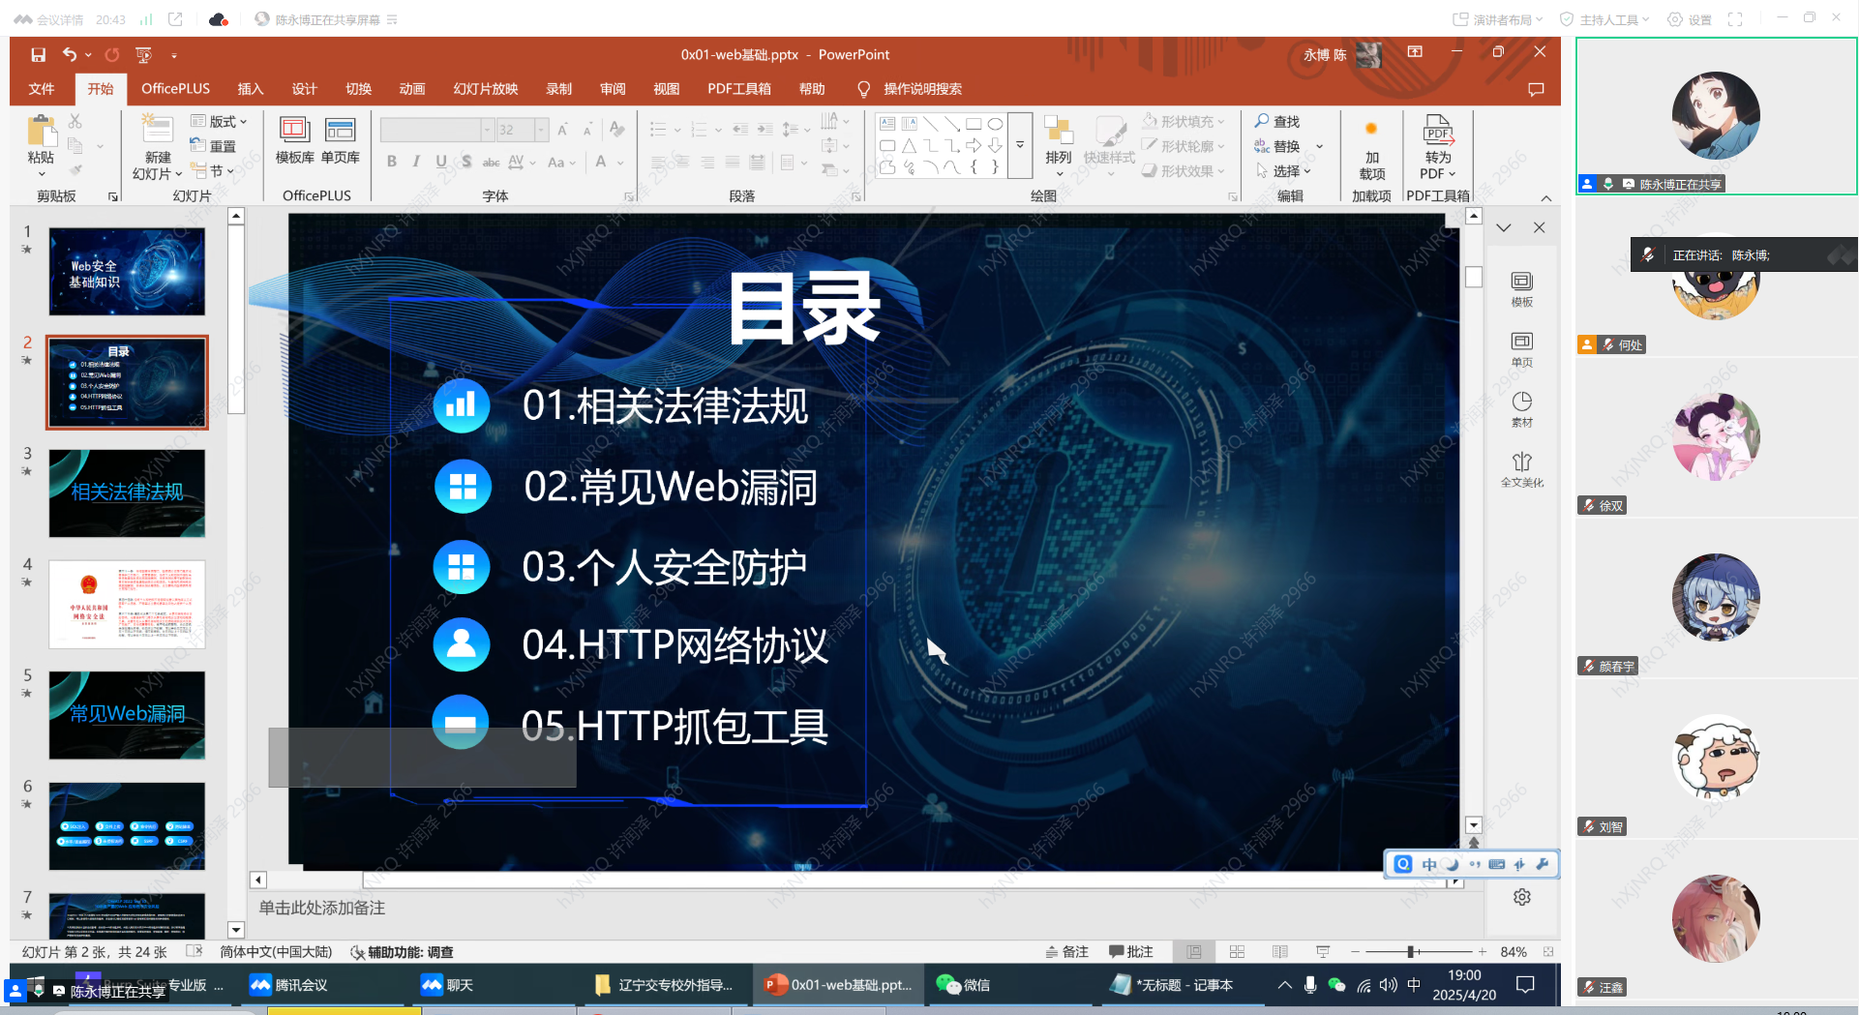Collapse right sidebar panel chevron
Image resolution: width=1859 pixels, height=1015 pixels.
click(1504, 228)
